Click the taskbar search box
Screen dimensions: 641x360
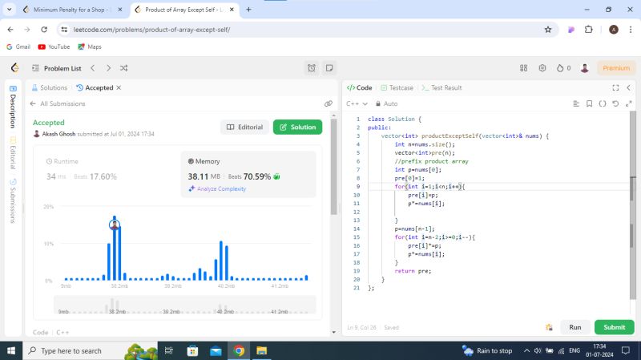pyautogui.click(x=90, y=350)
